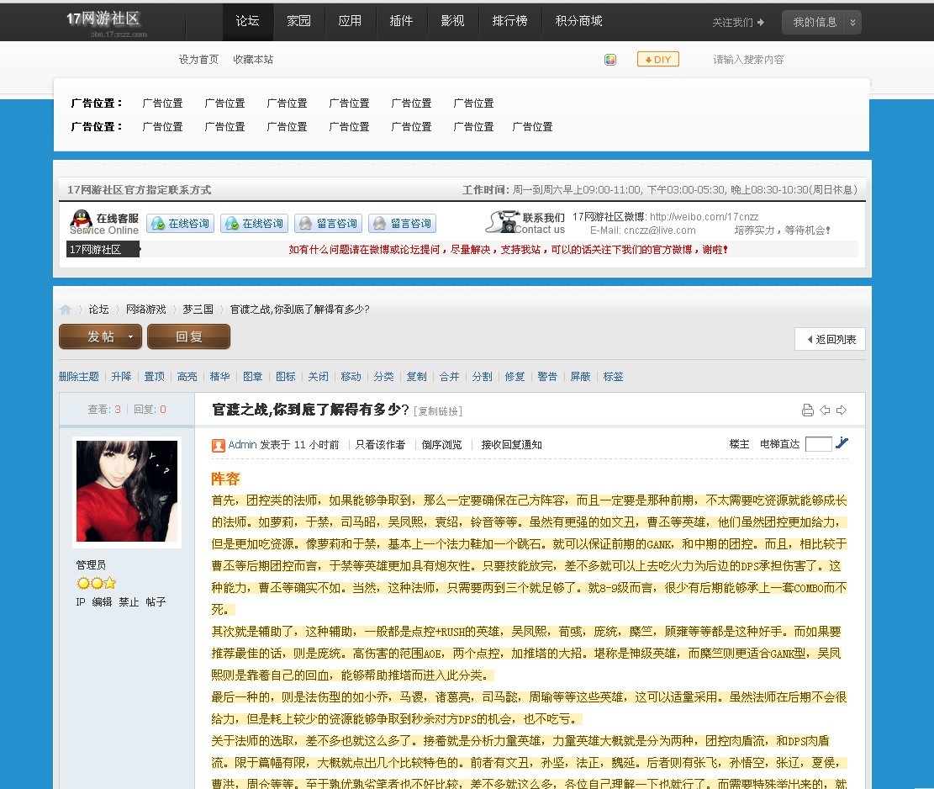The image size is (934, 789).
Task: Open Admin's avatar photo
Action: [127, 491]
